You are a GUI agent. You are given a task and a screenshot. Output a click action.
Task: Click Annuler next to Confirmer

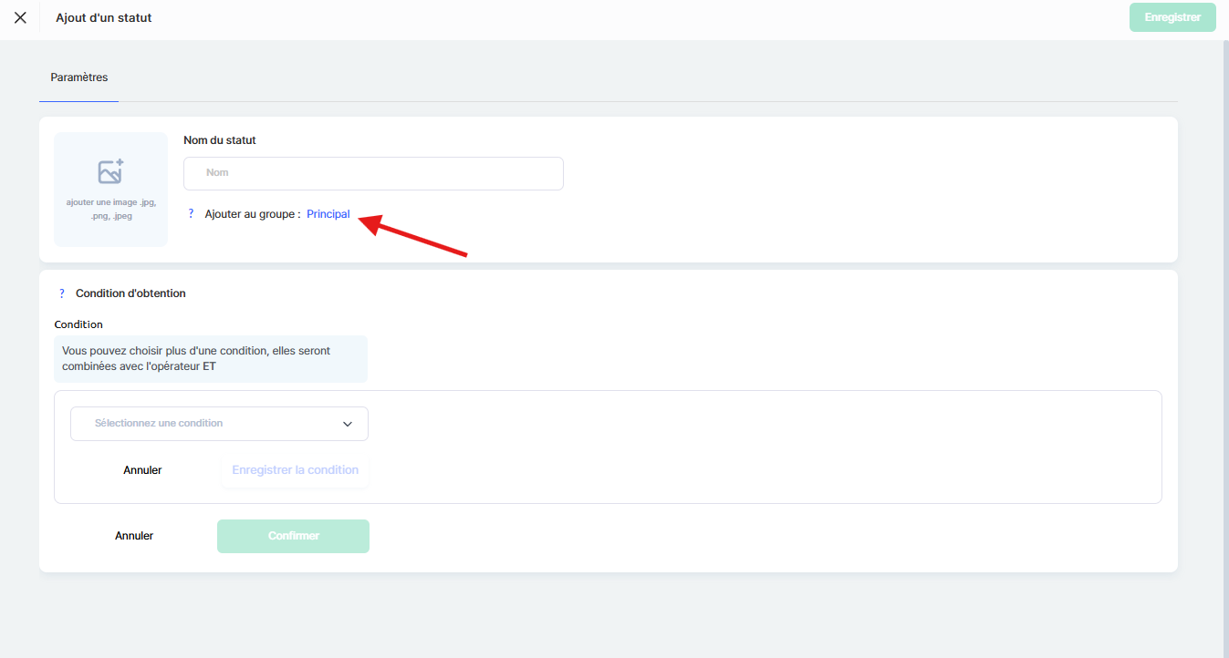pos(134,536)
